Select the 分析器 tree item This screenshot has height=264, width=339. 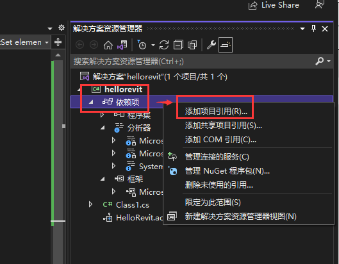[138, 128]
